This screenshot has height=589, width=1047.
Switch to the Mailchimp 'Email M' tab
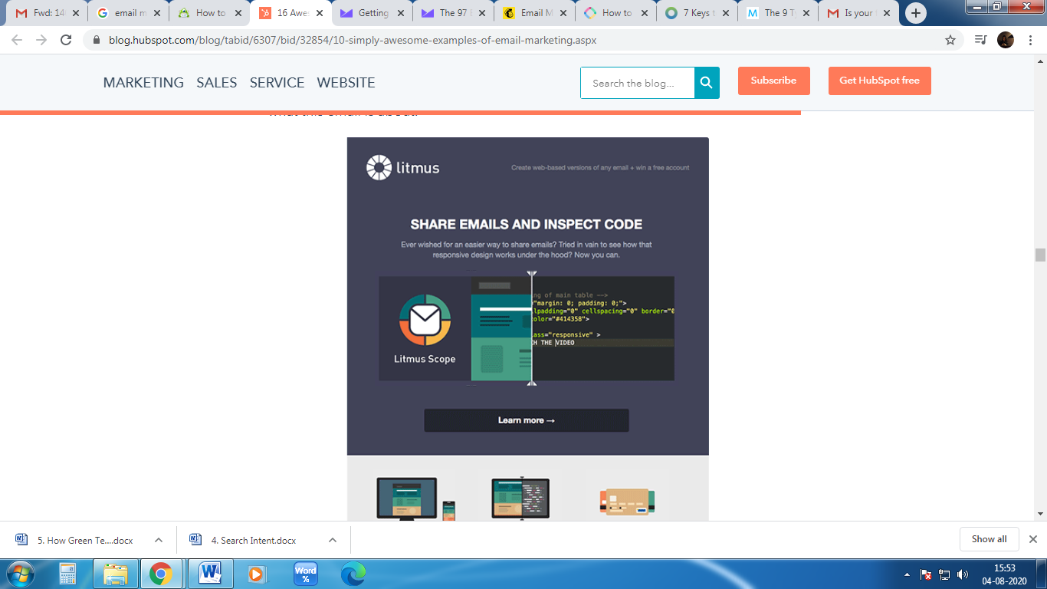[x=535, y=13]
